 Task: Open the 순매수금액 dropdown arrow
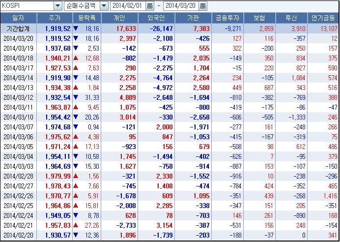104,6
